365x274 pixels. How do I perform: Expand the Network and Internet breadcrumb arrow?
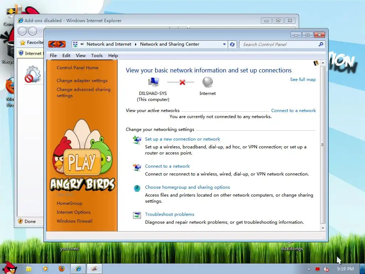(x=135, y=44)
